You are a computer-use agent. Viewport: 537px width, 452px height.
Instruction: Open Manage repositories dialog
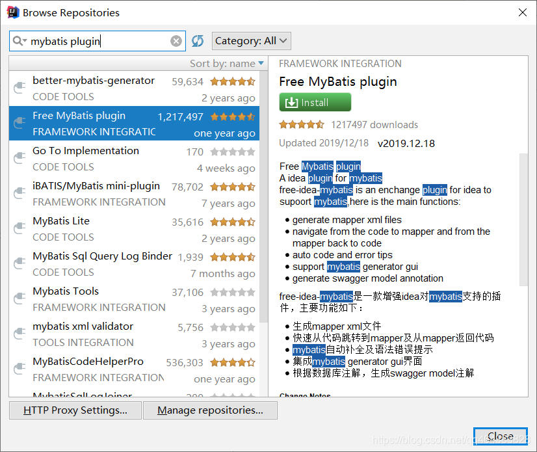pyautogui.click(x=210, y=410)
